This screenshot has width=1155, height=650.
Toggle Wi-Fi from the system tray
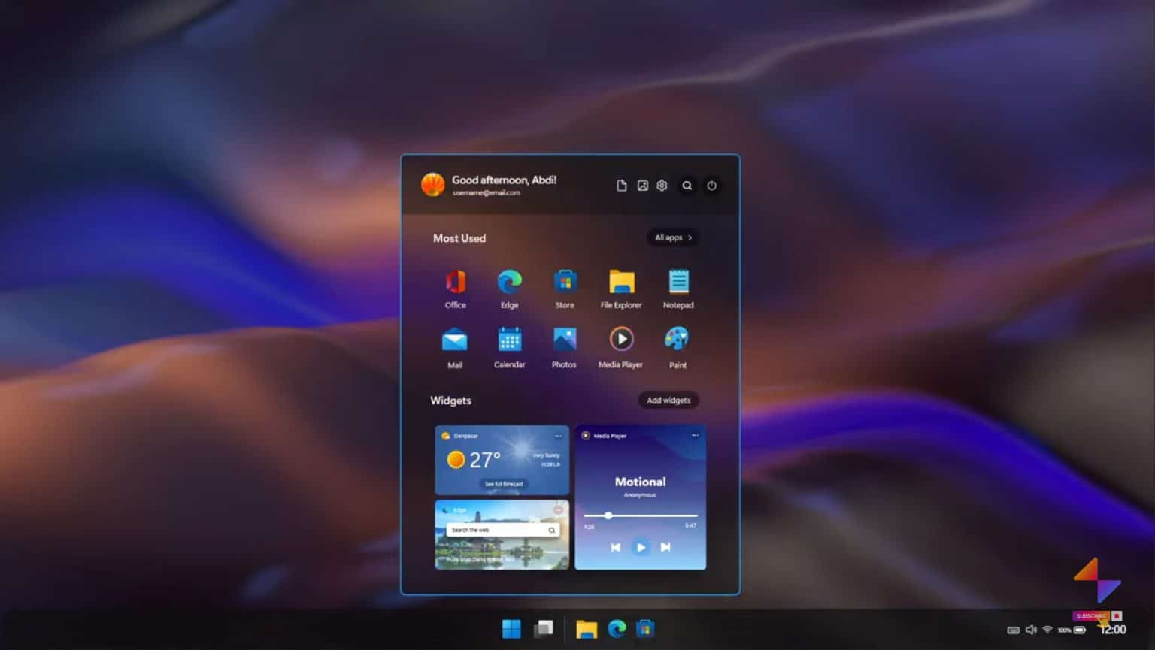(1049, 630)
